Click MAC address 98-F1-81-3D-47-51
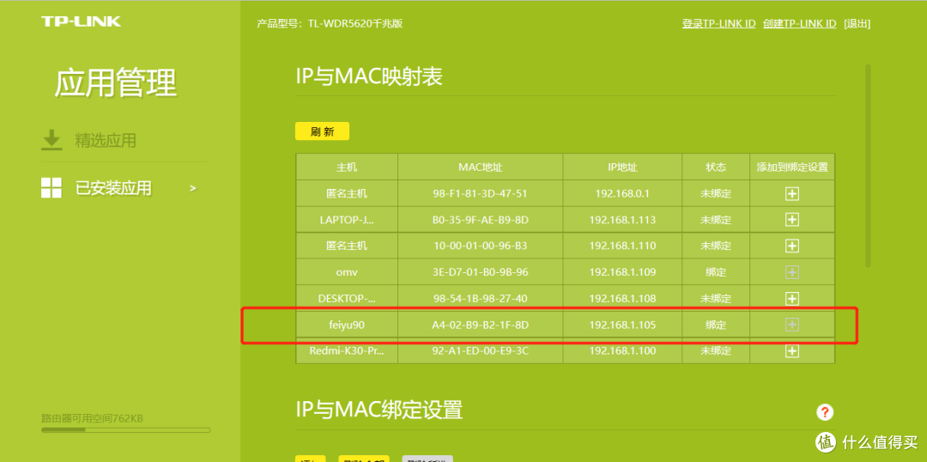 click(480, 193)
